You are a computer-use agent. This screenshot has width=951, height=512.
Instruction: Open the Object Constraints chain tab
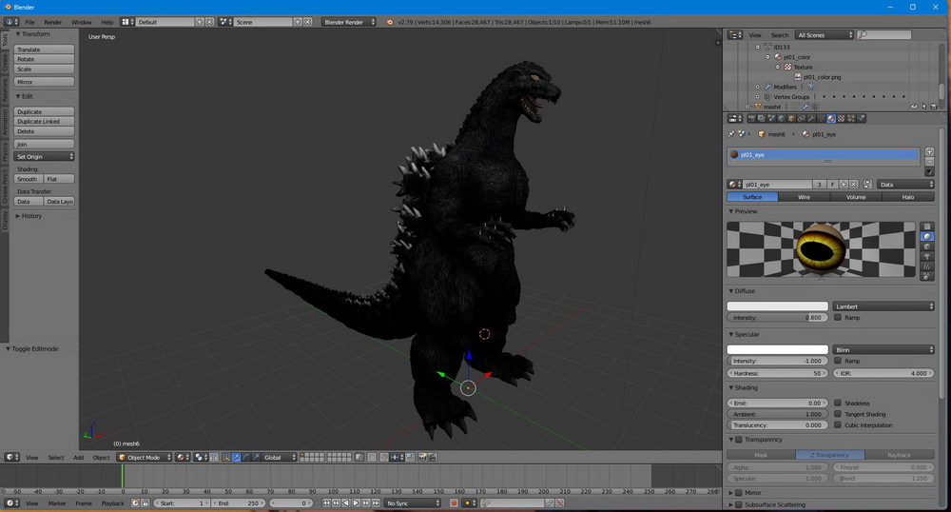[x=801, y=118]
